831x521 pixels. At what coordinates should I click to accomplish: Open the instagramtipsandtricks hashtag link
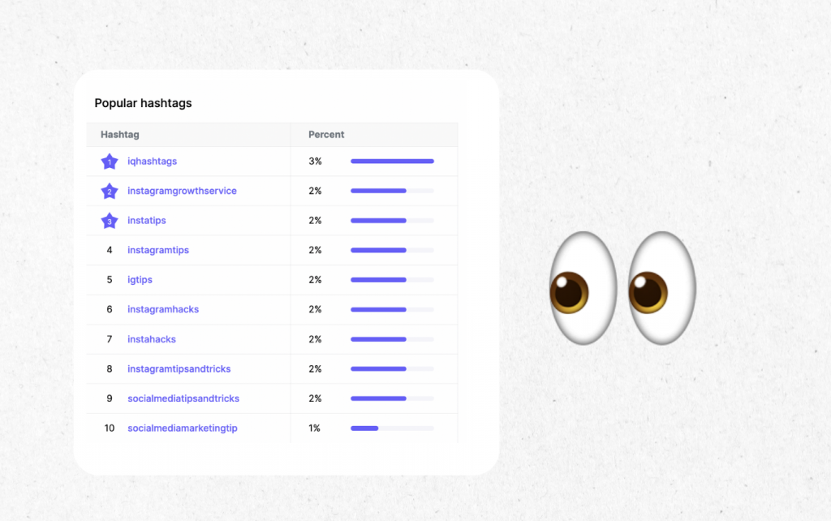click(179, 368)
